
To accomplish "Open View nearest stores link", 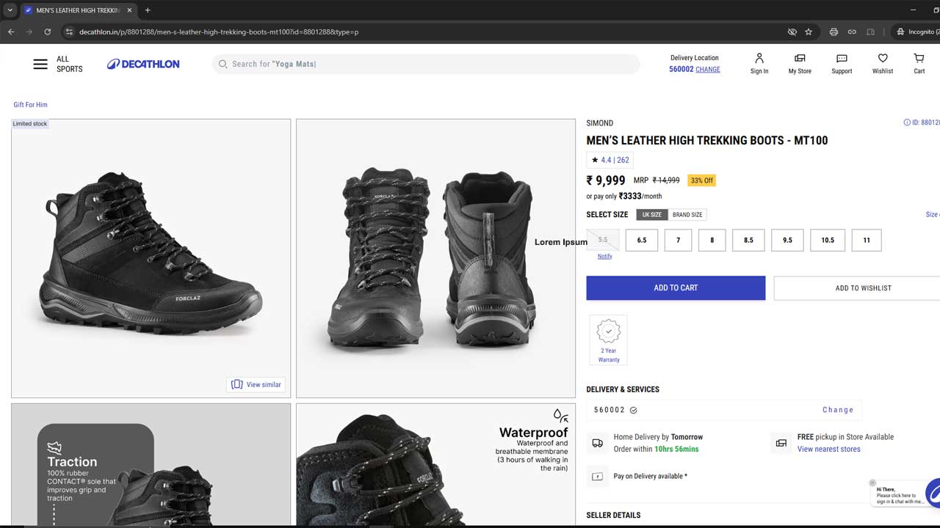I will click(828, 449).
